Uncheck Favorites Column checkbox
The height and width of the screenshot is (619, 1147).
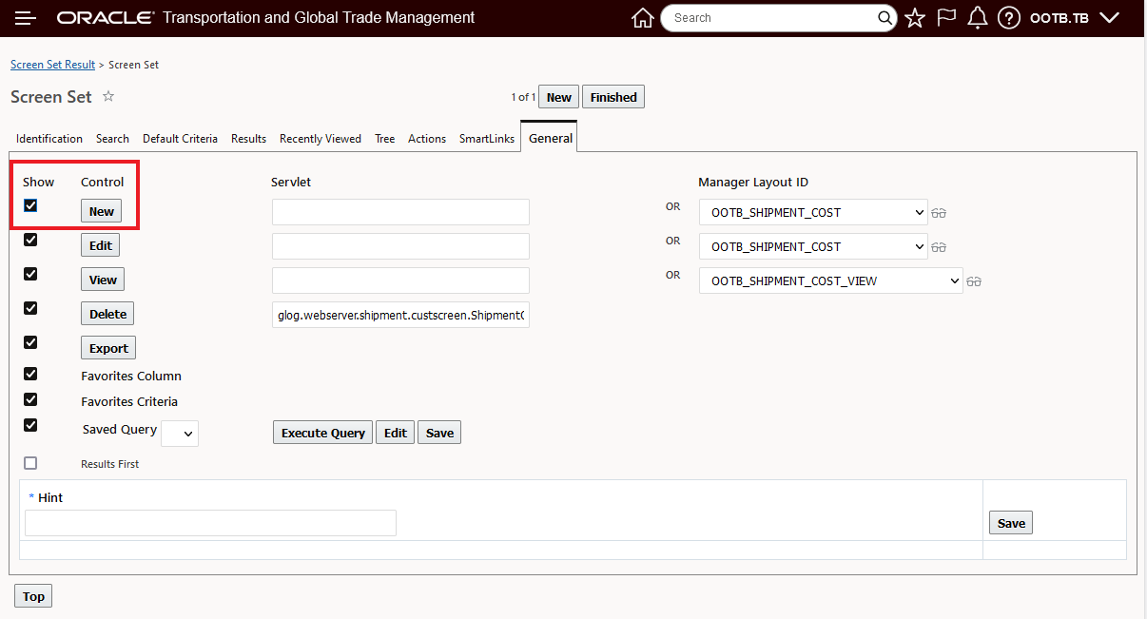coord(30,374)
